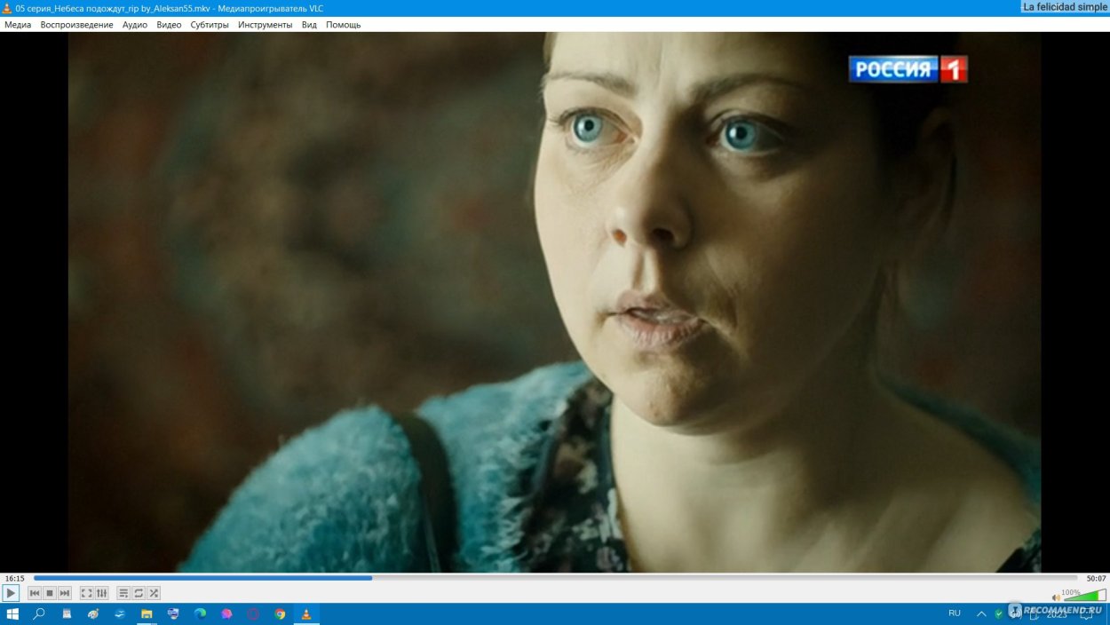Viewport: 1110px width, 625px height.
Task: Open the Видео menu
Action: pyautogui.click(x=169, y=25)
